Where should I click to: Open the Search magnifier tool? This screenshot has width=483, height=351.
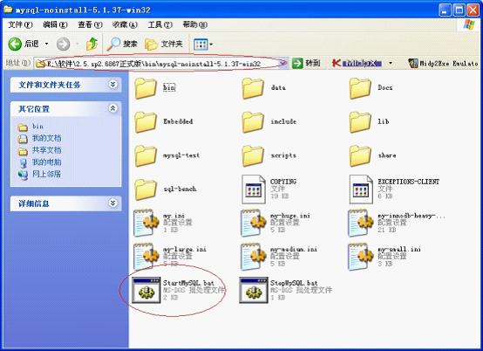(122, 45)
